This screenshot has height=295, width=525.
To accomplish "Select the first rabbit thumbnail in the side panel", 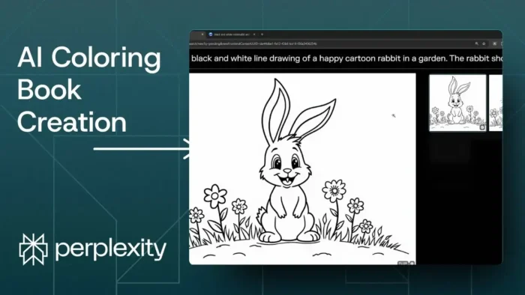I will click(457, 103).
